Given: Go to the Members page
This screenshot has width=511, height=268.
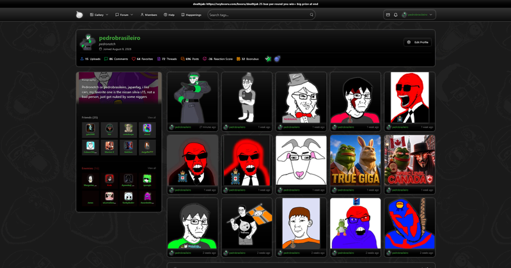Looking at the screenshot, I should pos(148,15).
